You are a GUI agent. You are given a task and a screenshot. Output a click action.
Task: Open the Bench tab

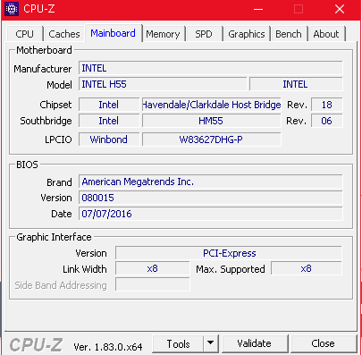click(289, 34)
